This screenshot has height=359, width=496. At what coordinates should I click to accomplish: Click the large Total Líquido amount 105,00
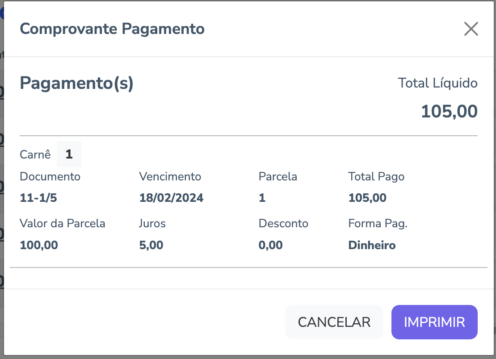[x=449, y=111]
